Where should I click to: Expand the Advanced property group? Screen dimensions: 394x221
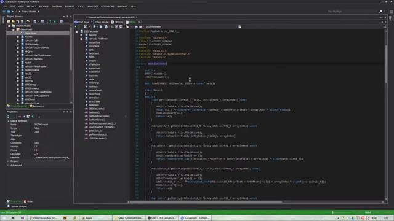[8, 165]
